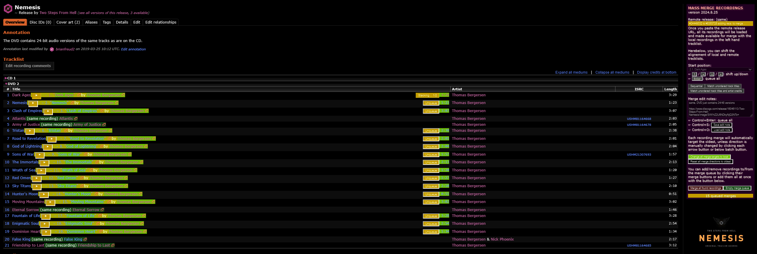
Task: Click the merge arrow button beside Road to Revelation
Action: point(51,139)
